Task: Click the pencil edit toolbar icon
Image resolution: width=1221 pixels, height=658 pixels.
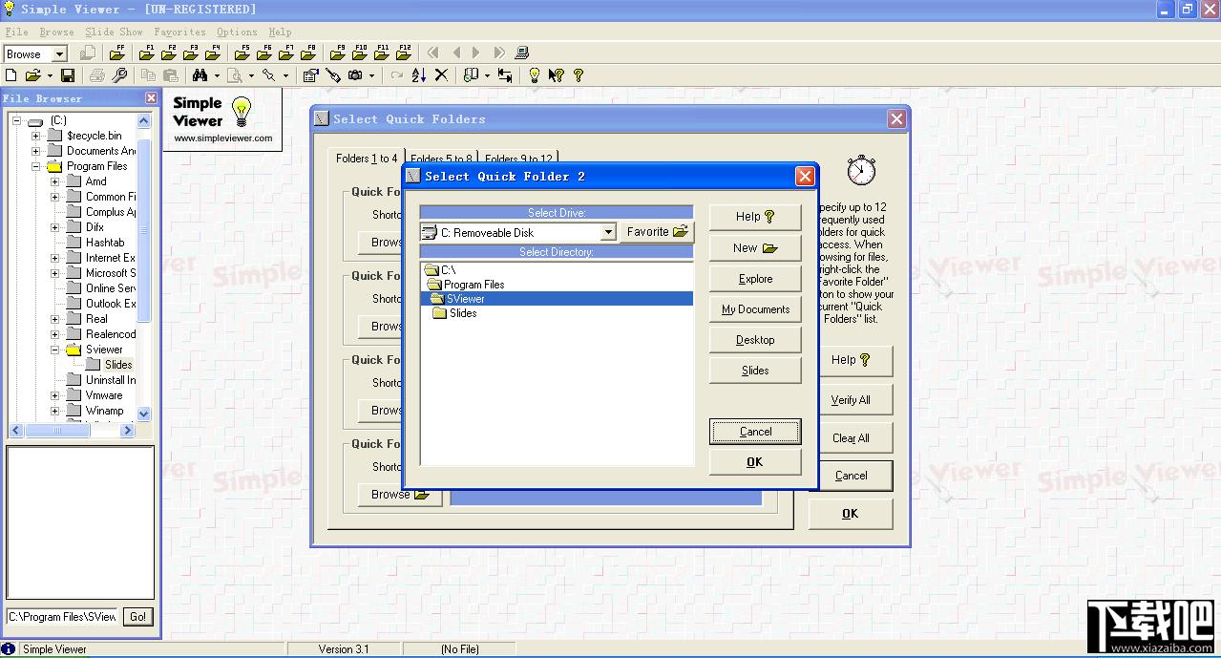Action: [x=333, y=75]
